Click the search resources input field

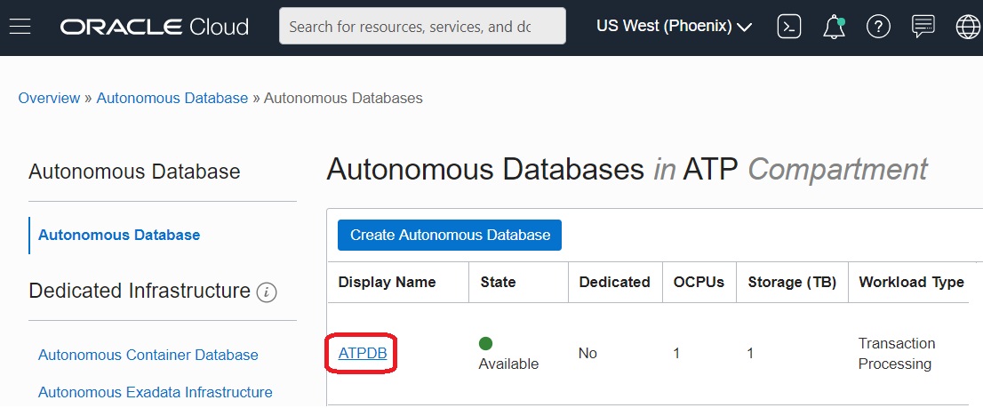pos(421,27)
